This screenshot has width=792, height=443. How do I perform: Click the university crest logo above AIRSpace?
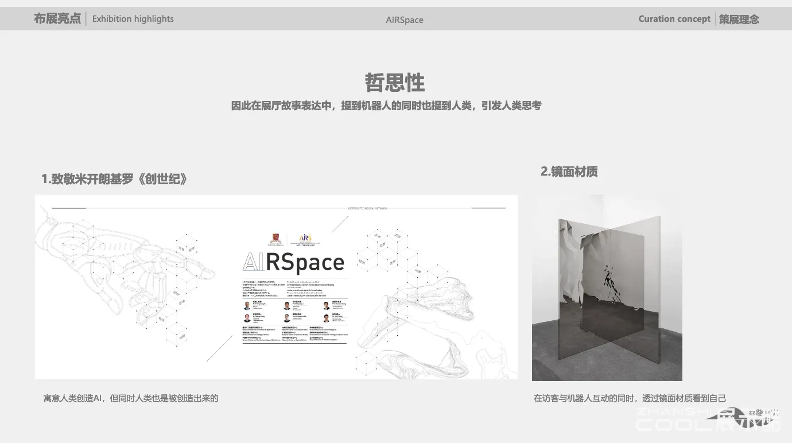pyautogui.click(x=276, y=238)
